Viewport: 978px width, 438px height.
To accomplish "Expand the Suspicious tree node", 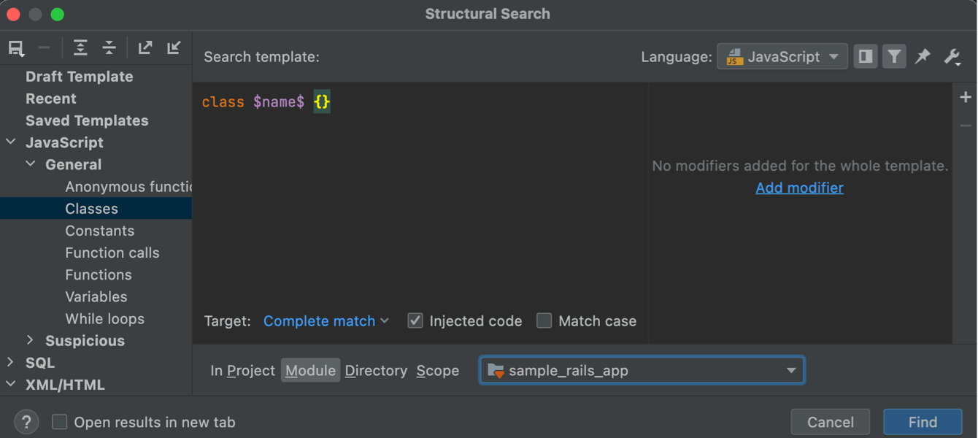I will pos(30,341).
